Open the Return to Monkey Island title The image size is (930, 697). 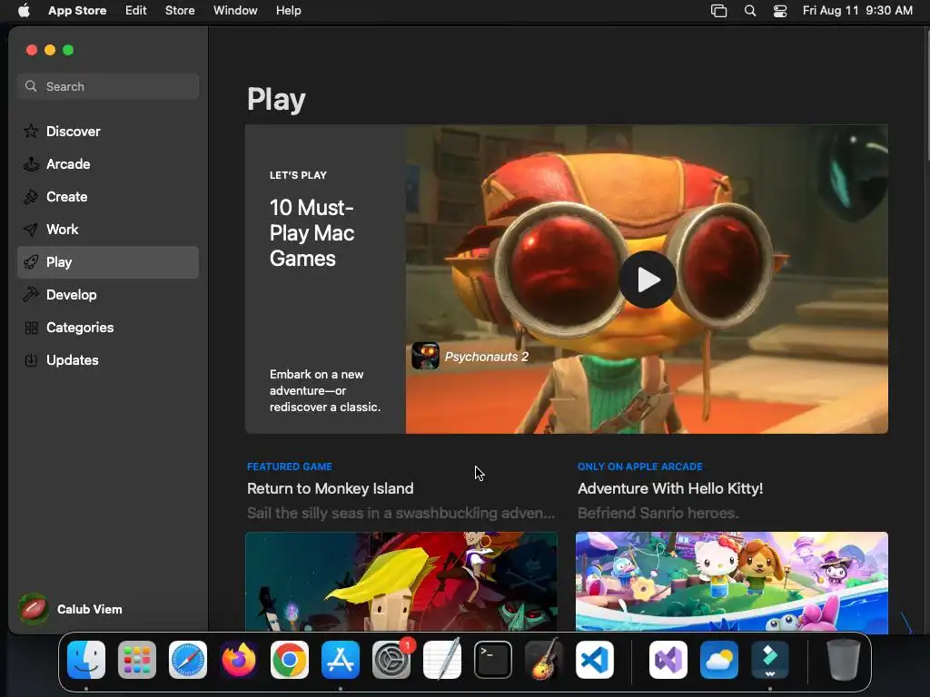pos(331,488)
